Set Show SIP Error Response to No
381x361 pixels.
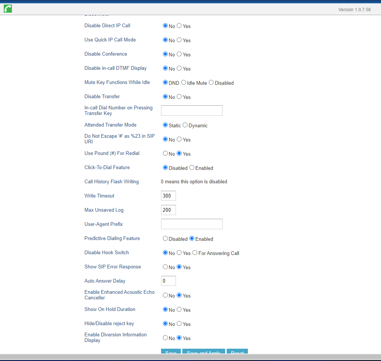tap(166, 267)
